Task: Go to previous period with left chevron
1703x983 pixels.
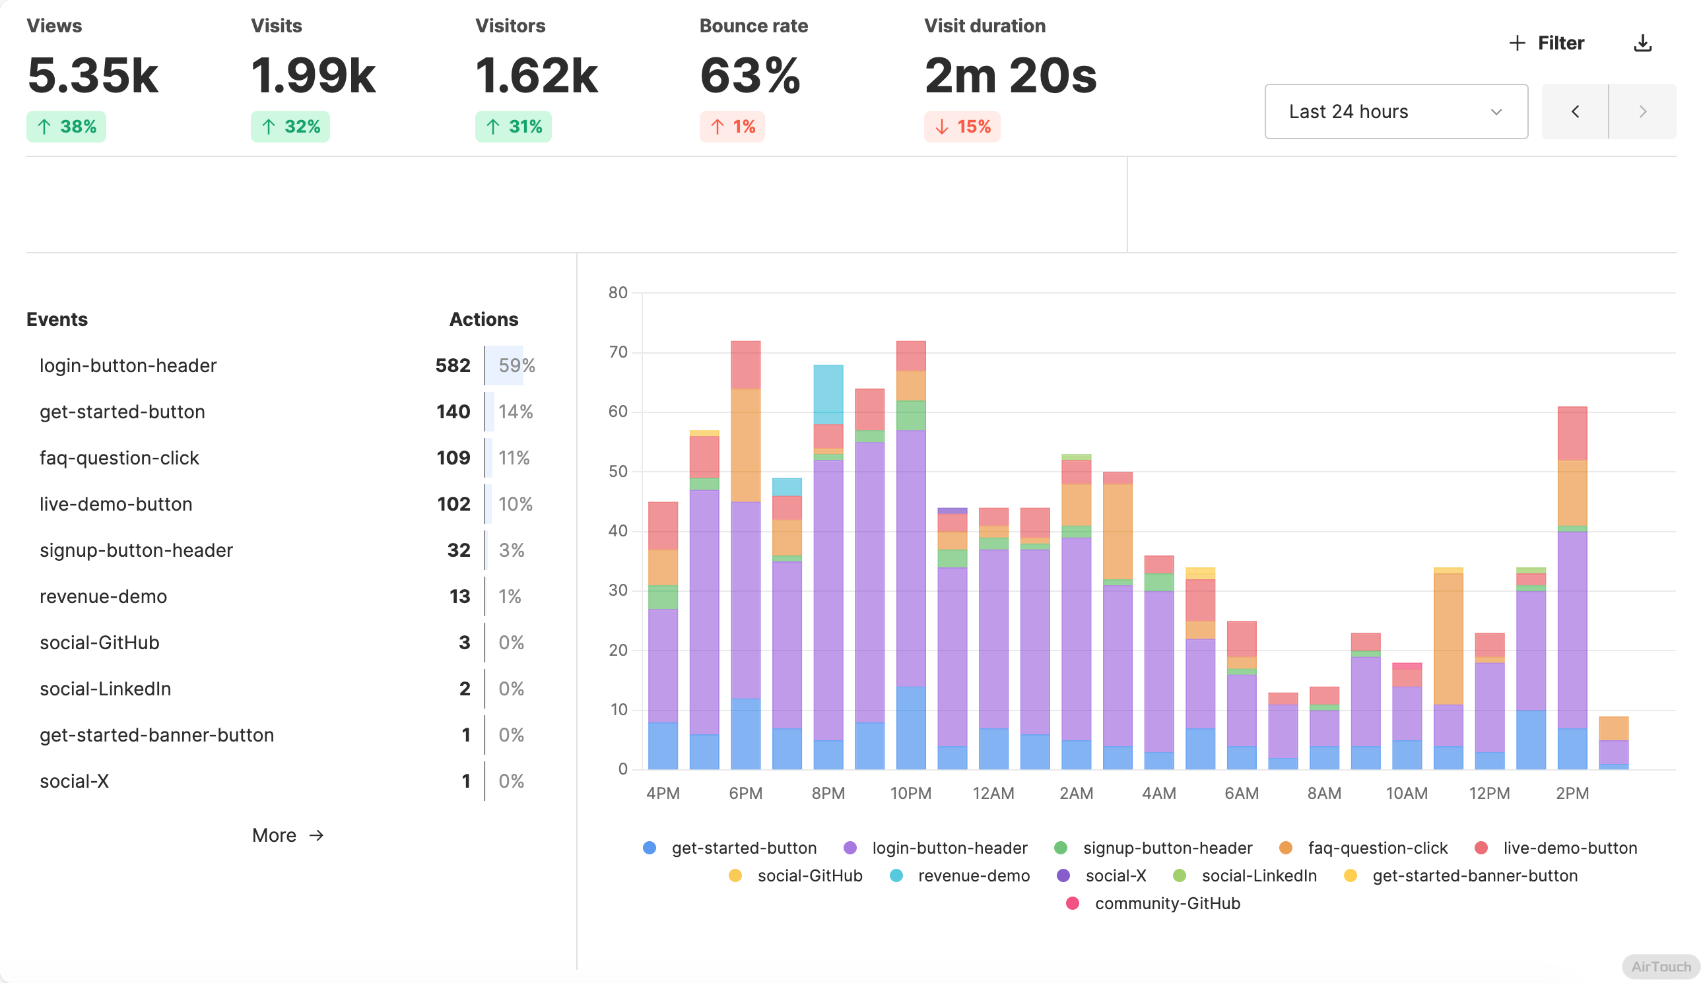Action: [1574, 111]
